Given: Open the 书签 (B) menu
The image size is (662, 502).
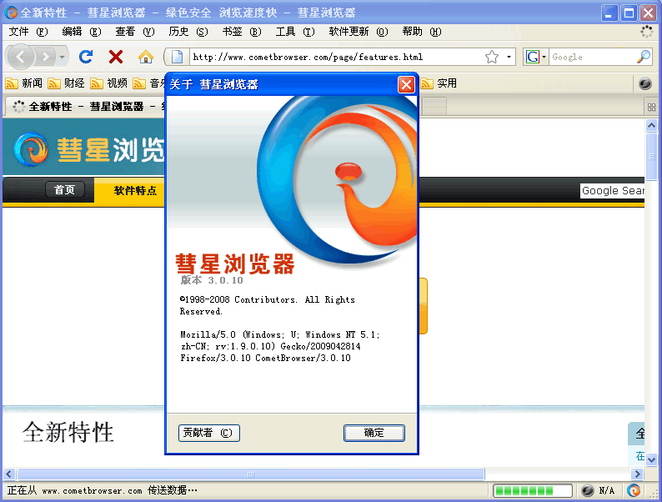Looking at the screenshot, I should point(242,32).
